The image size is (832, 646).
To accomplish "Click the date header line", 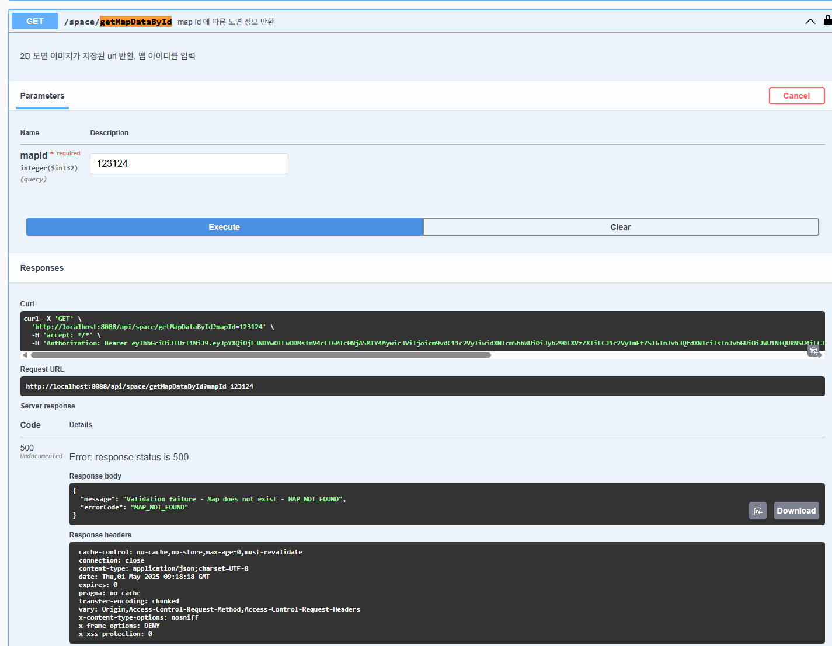I will pyautogui.click(x=144, y=577).
